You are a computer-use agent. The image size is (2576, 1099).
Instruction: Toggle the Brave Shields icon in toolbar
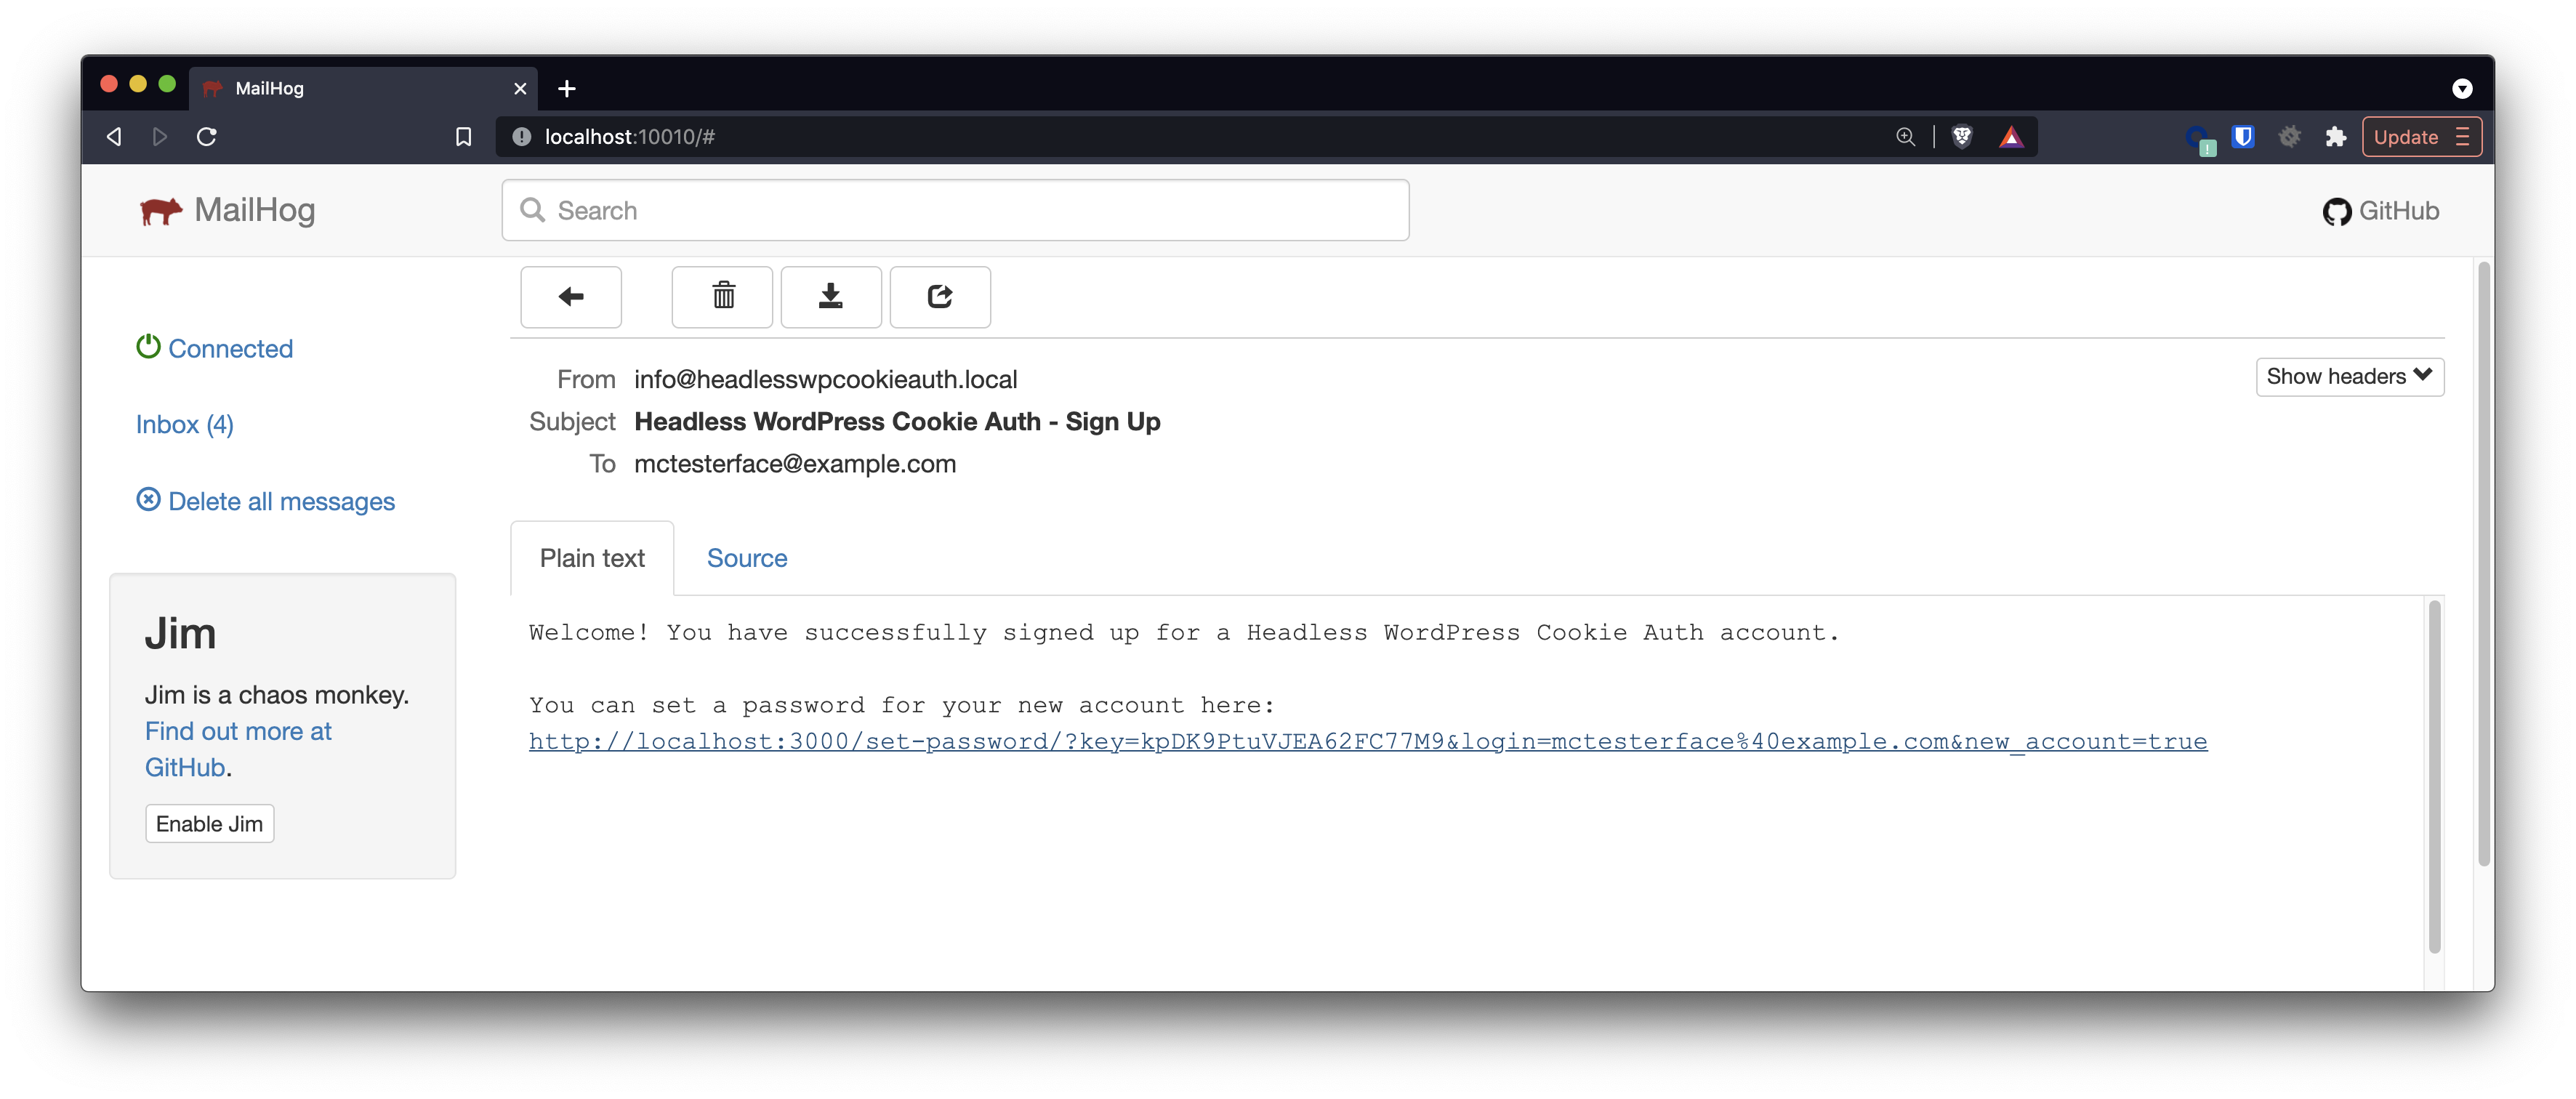(1962, 136)
